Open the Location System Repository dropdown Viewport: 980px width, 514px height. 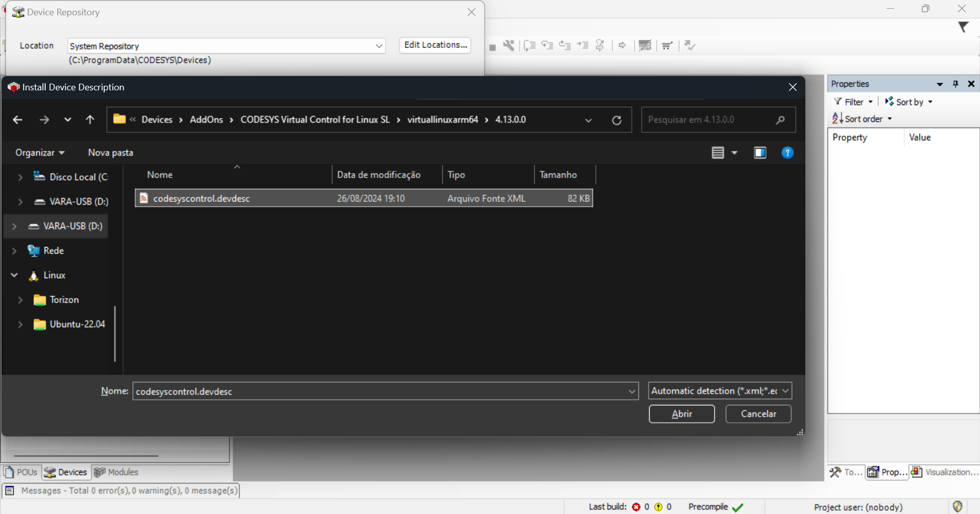pyautogui.click(x=379, y=46)
